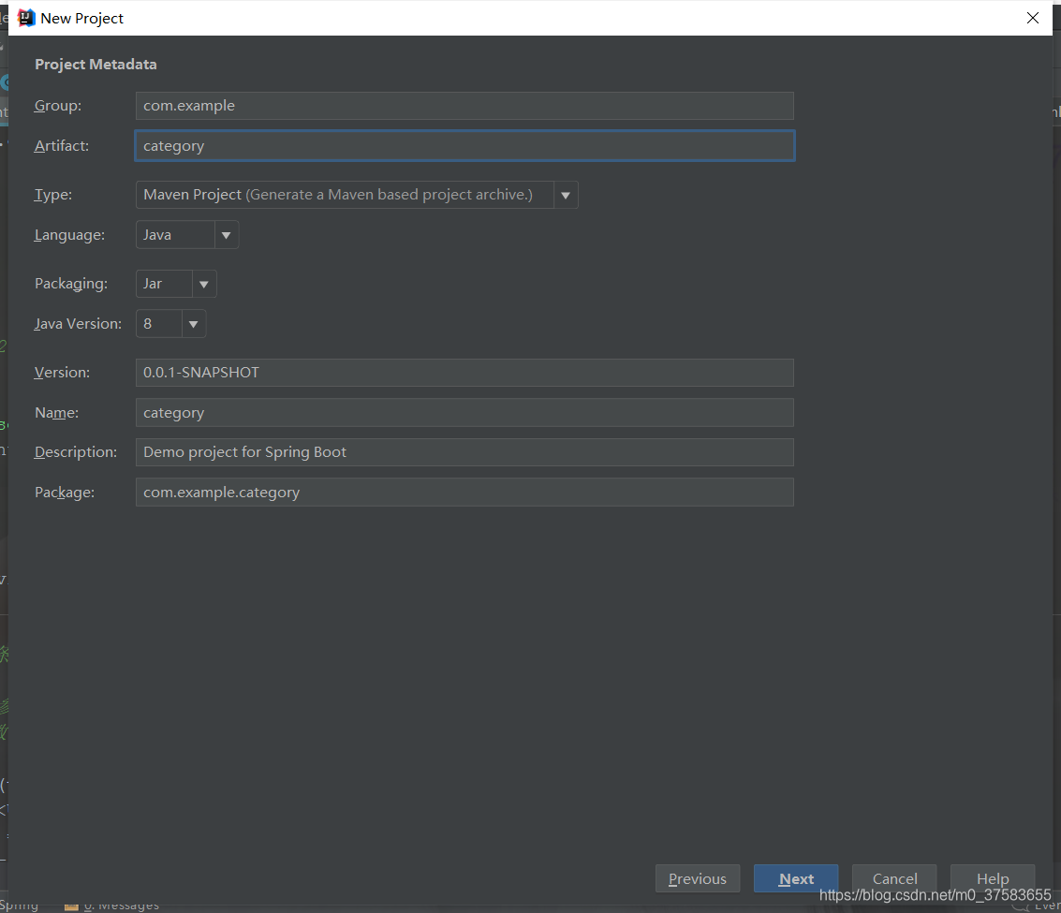Open Help for the New Project dialog
1061x913 pixels.
pyautogui.click(x=993, y=878)
